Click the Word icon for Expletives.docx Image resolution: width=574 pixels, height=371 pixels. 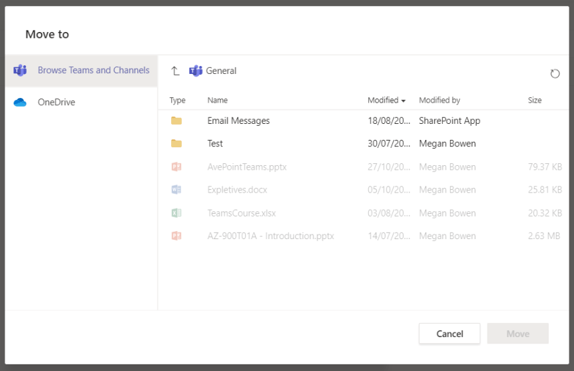click(176, 190)
